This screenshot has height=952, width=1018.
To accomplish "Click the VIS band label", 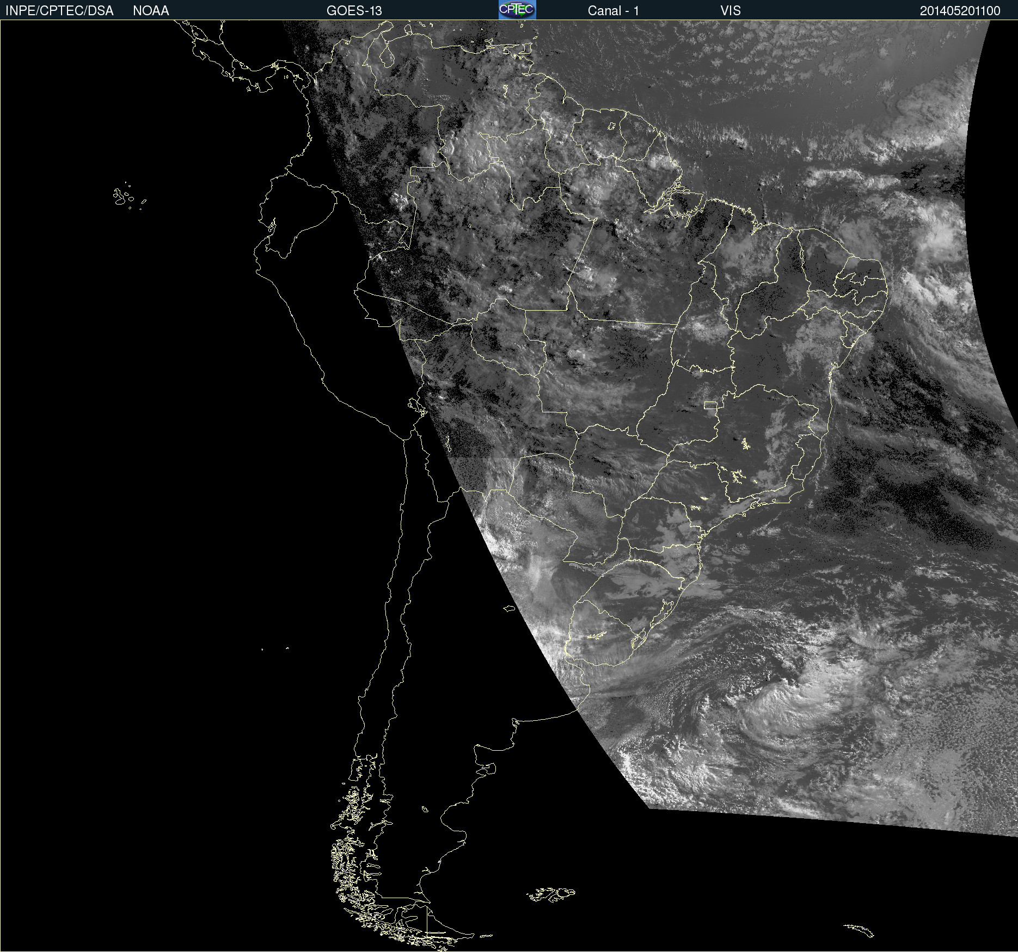I will (730, 11).
